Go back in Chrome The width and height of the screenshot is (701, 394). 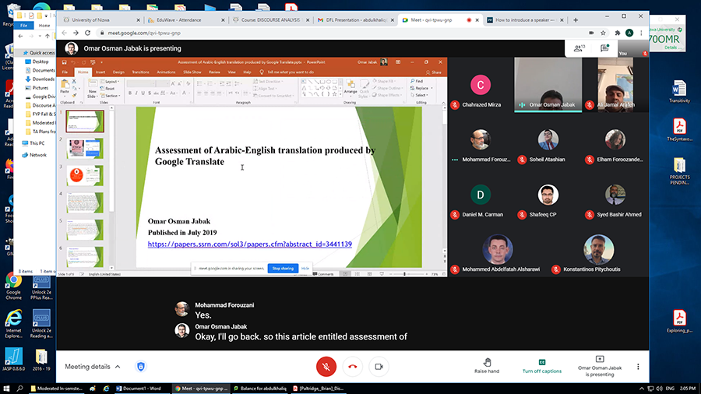65,33
